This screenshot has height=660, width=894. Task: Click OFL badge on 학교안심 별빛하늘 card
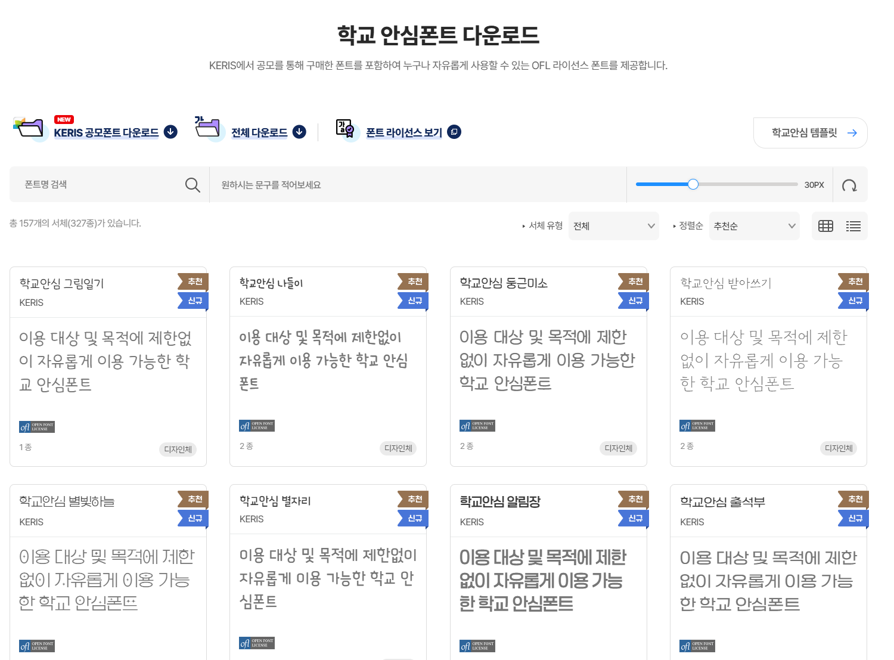click(x=37, y=646)
